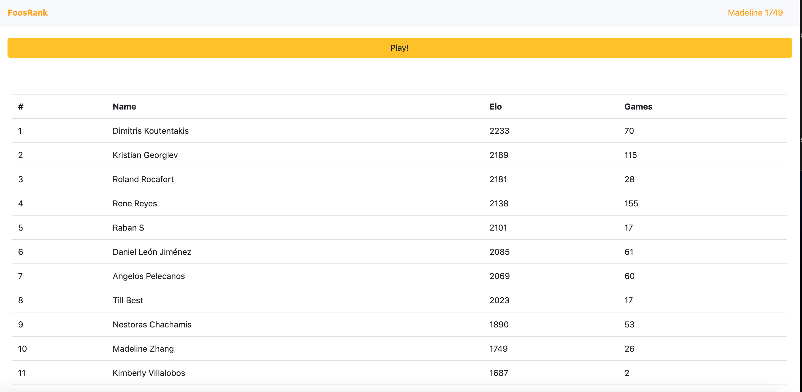Click Nestoras Chachamis player name
The image size is (802, 392).
point(152,325)
